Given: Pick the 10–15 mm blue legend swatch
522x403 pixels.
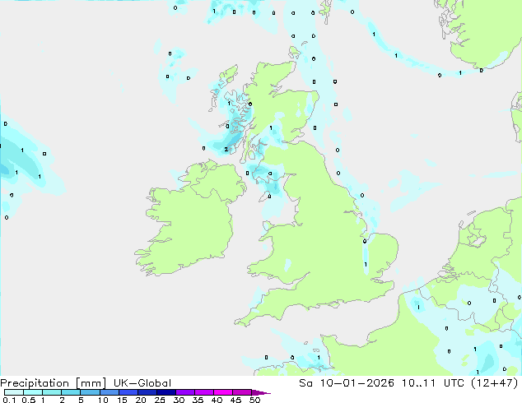Looking at the screenshot, I should pos(109,392).
